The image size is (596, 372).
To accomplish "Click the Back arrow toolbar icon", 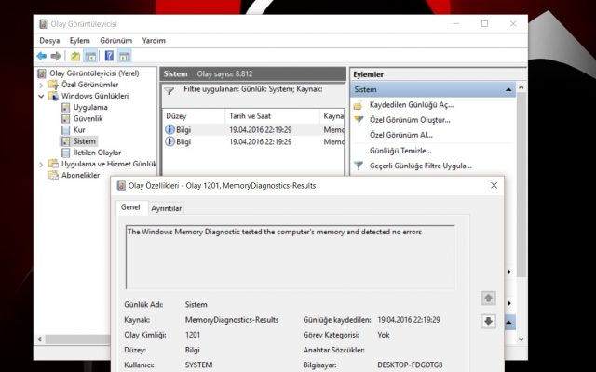I will click(41, 57).
